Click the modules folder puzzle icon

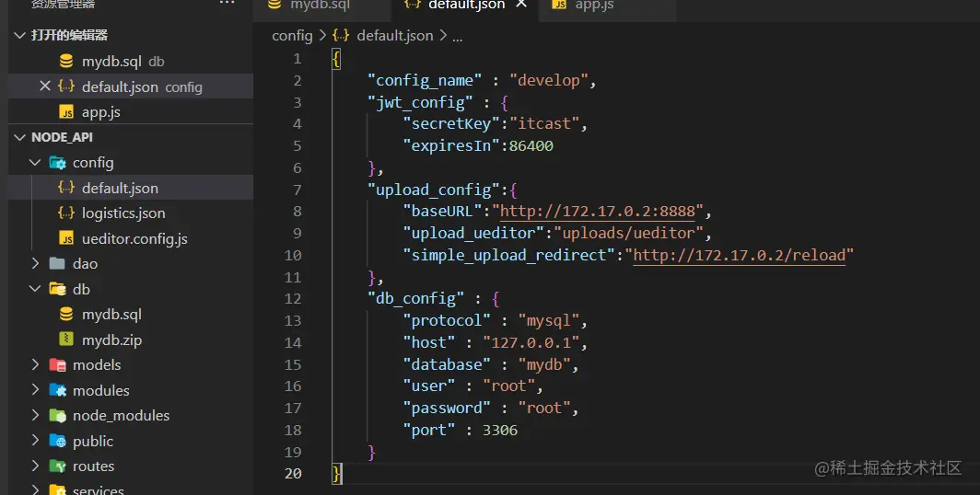tap(57, 390)
